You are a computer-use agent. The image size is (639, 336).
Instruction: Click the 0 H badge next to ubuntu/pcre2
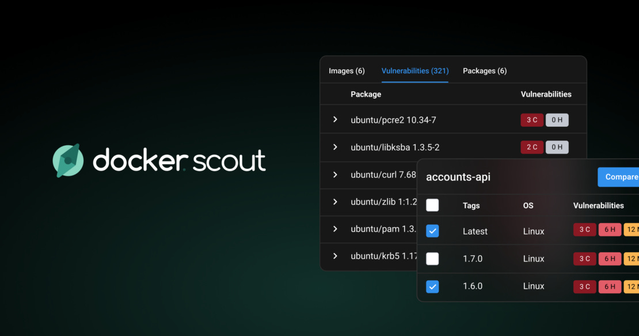click(x=557, y=120)
